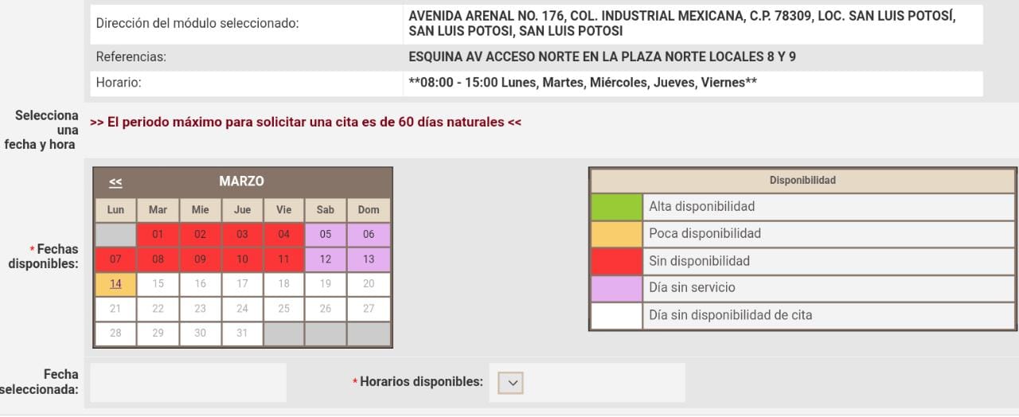Click the white Día sin disponibilidad swatch
Image resolution: width=1019 pixels, height=417 pixels.
[x=616, y=315]
